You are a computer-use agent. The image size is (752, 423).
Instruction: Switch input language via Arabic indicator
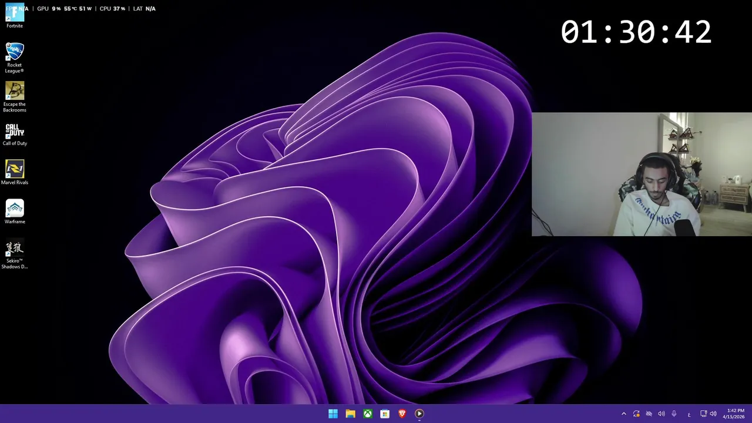coord(689,414)
